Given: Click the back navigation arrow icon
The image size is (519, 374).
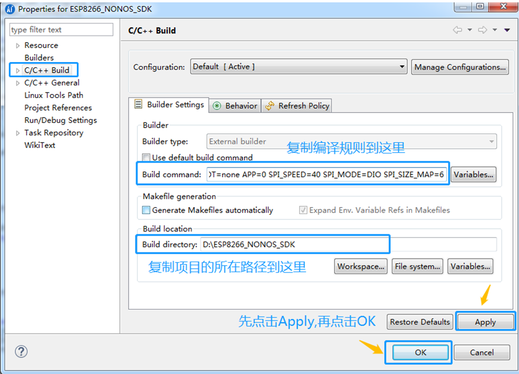Looking at the screenshot, I should point(457,30).
